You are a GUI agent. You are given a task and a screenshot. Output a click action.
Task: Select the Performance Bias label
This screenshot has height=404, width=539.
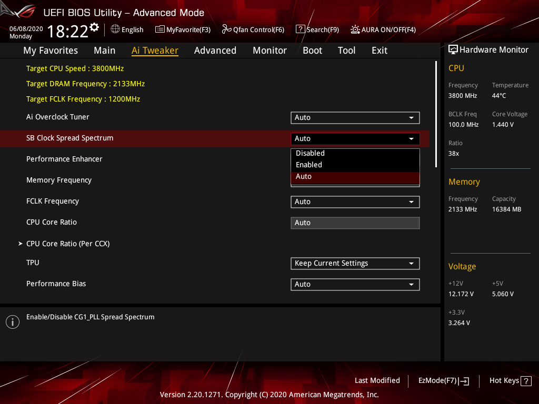pyautogui.click(x=56, y=284)
